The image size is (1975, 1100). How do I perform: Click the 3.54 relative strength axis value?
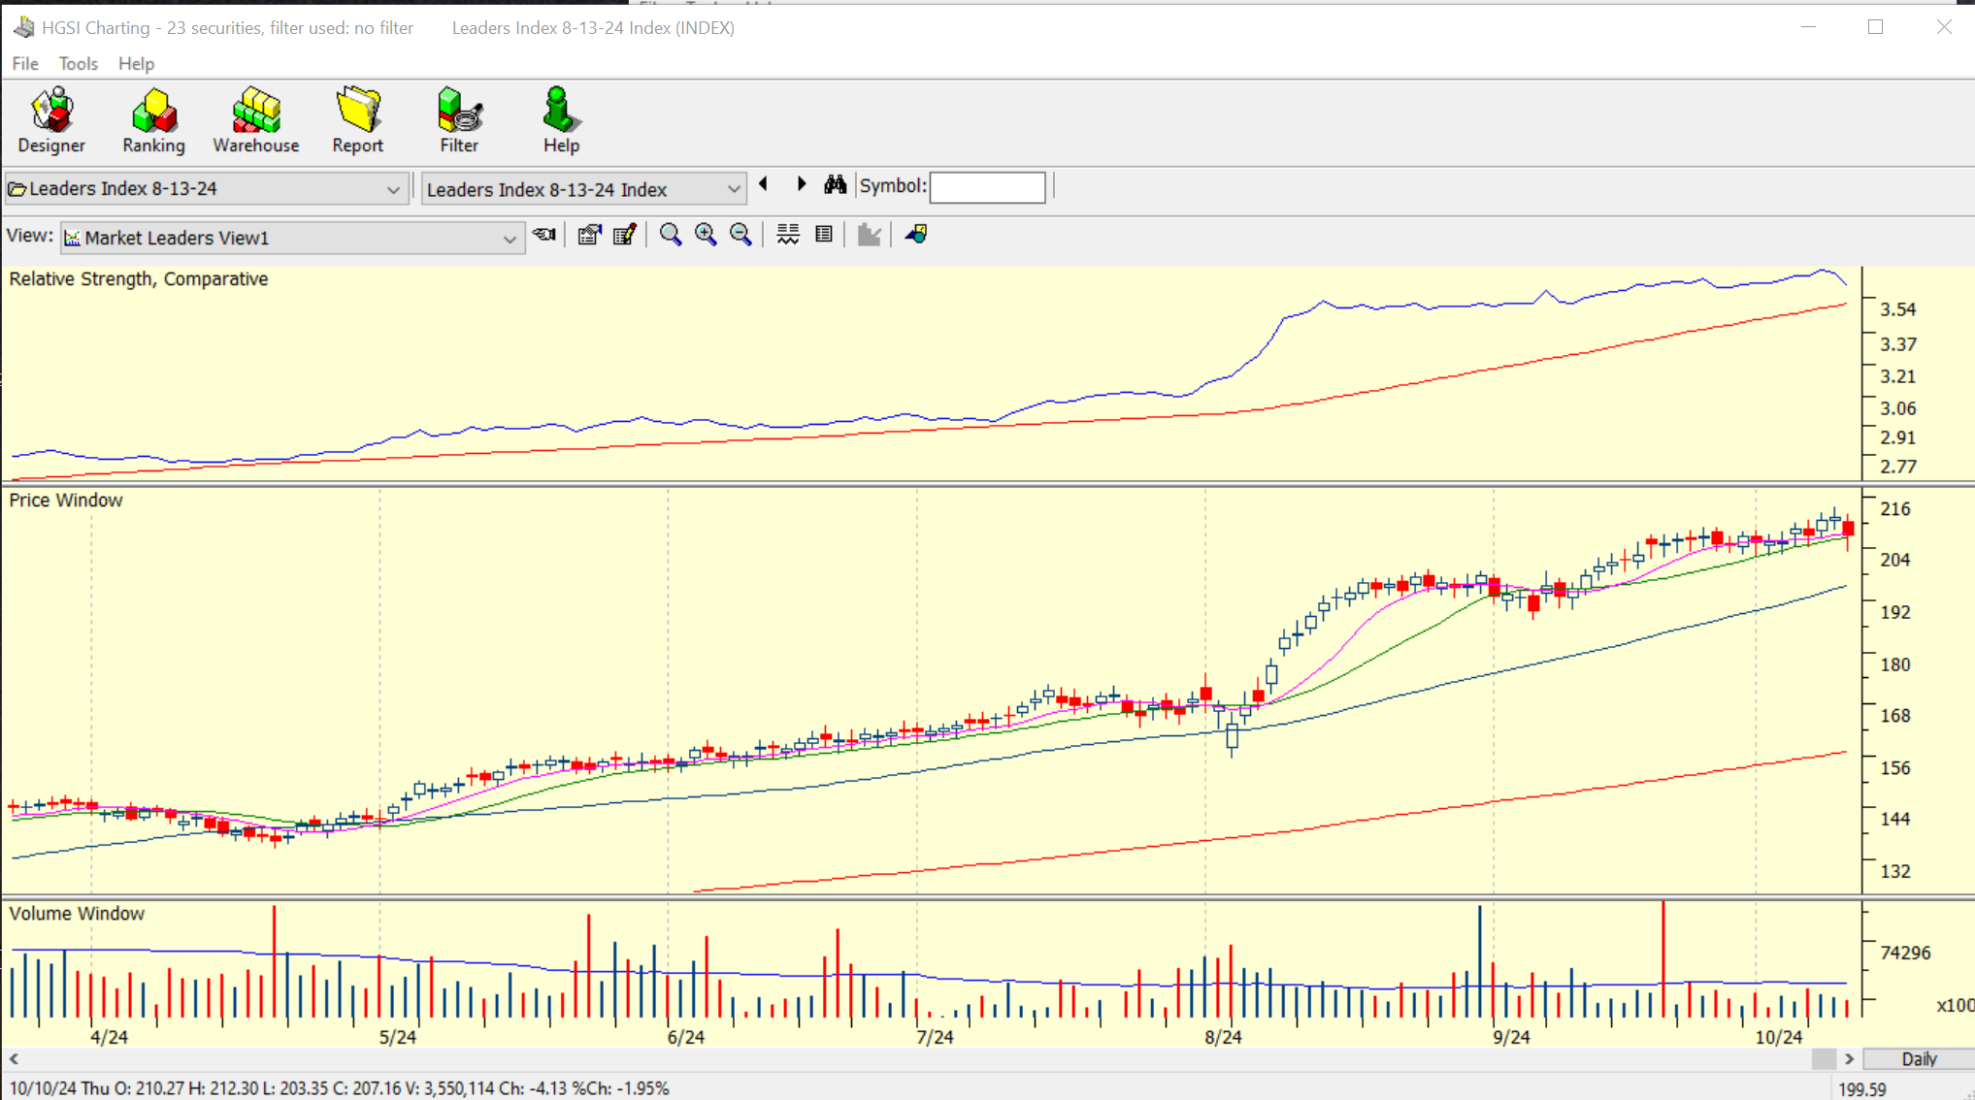[1898, 309]
